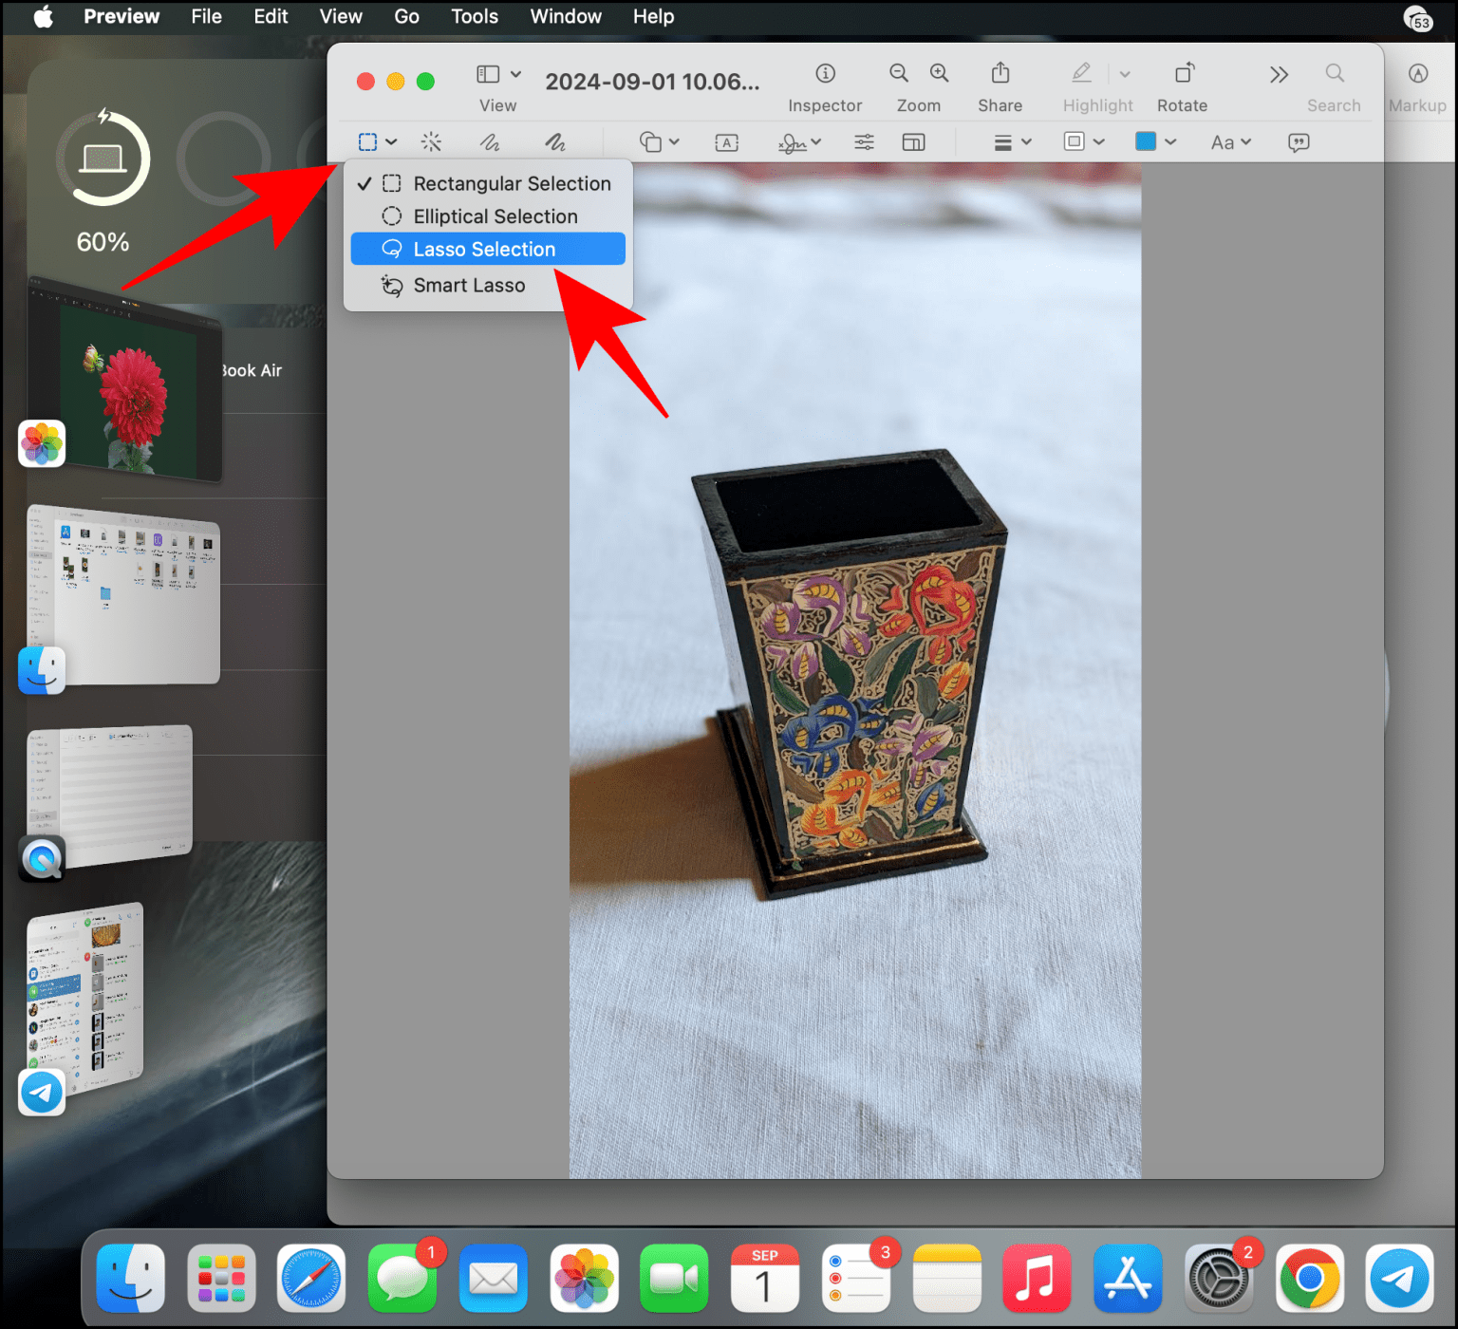Open the Shapes dropdown
Screen dimensions: 1458x1329
(658, 142)
